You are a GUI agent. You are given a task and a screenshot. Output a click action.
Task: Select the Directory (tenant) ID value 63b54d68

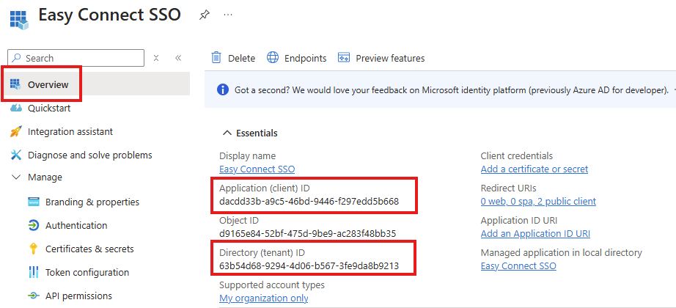pyautogui.click(x=309, y=265)
